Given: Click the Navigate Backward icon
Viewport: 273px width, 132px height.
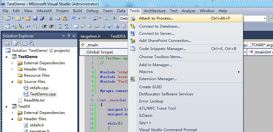Looking at the screenshot, I should click(x=95, y=18).
